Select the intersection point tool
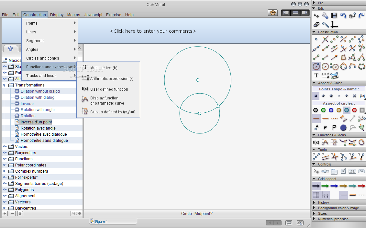Image resolution: width=366 pixels, height=228 pixels. click(x=325, y=40)
